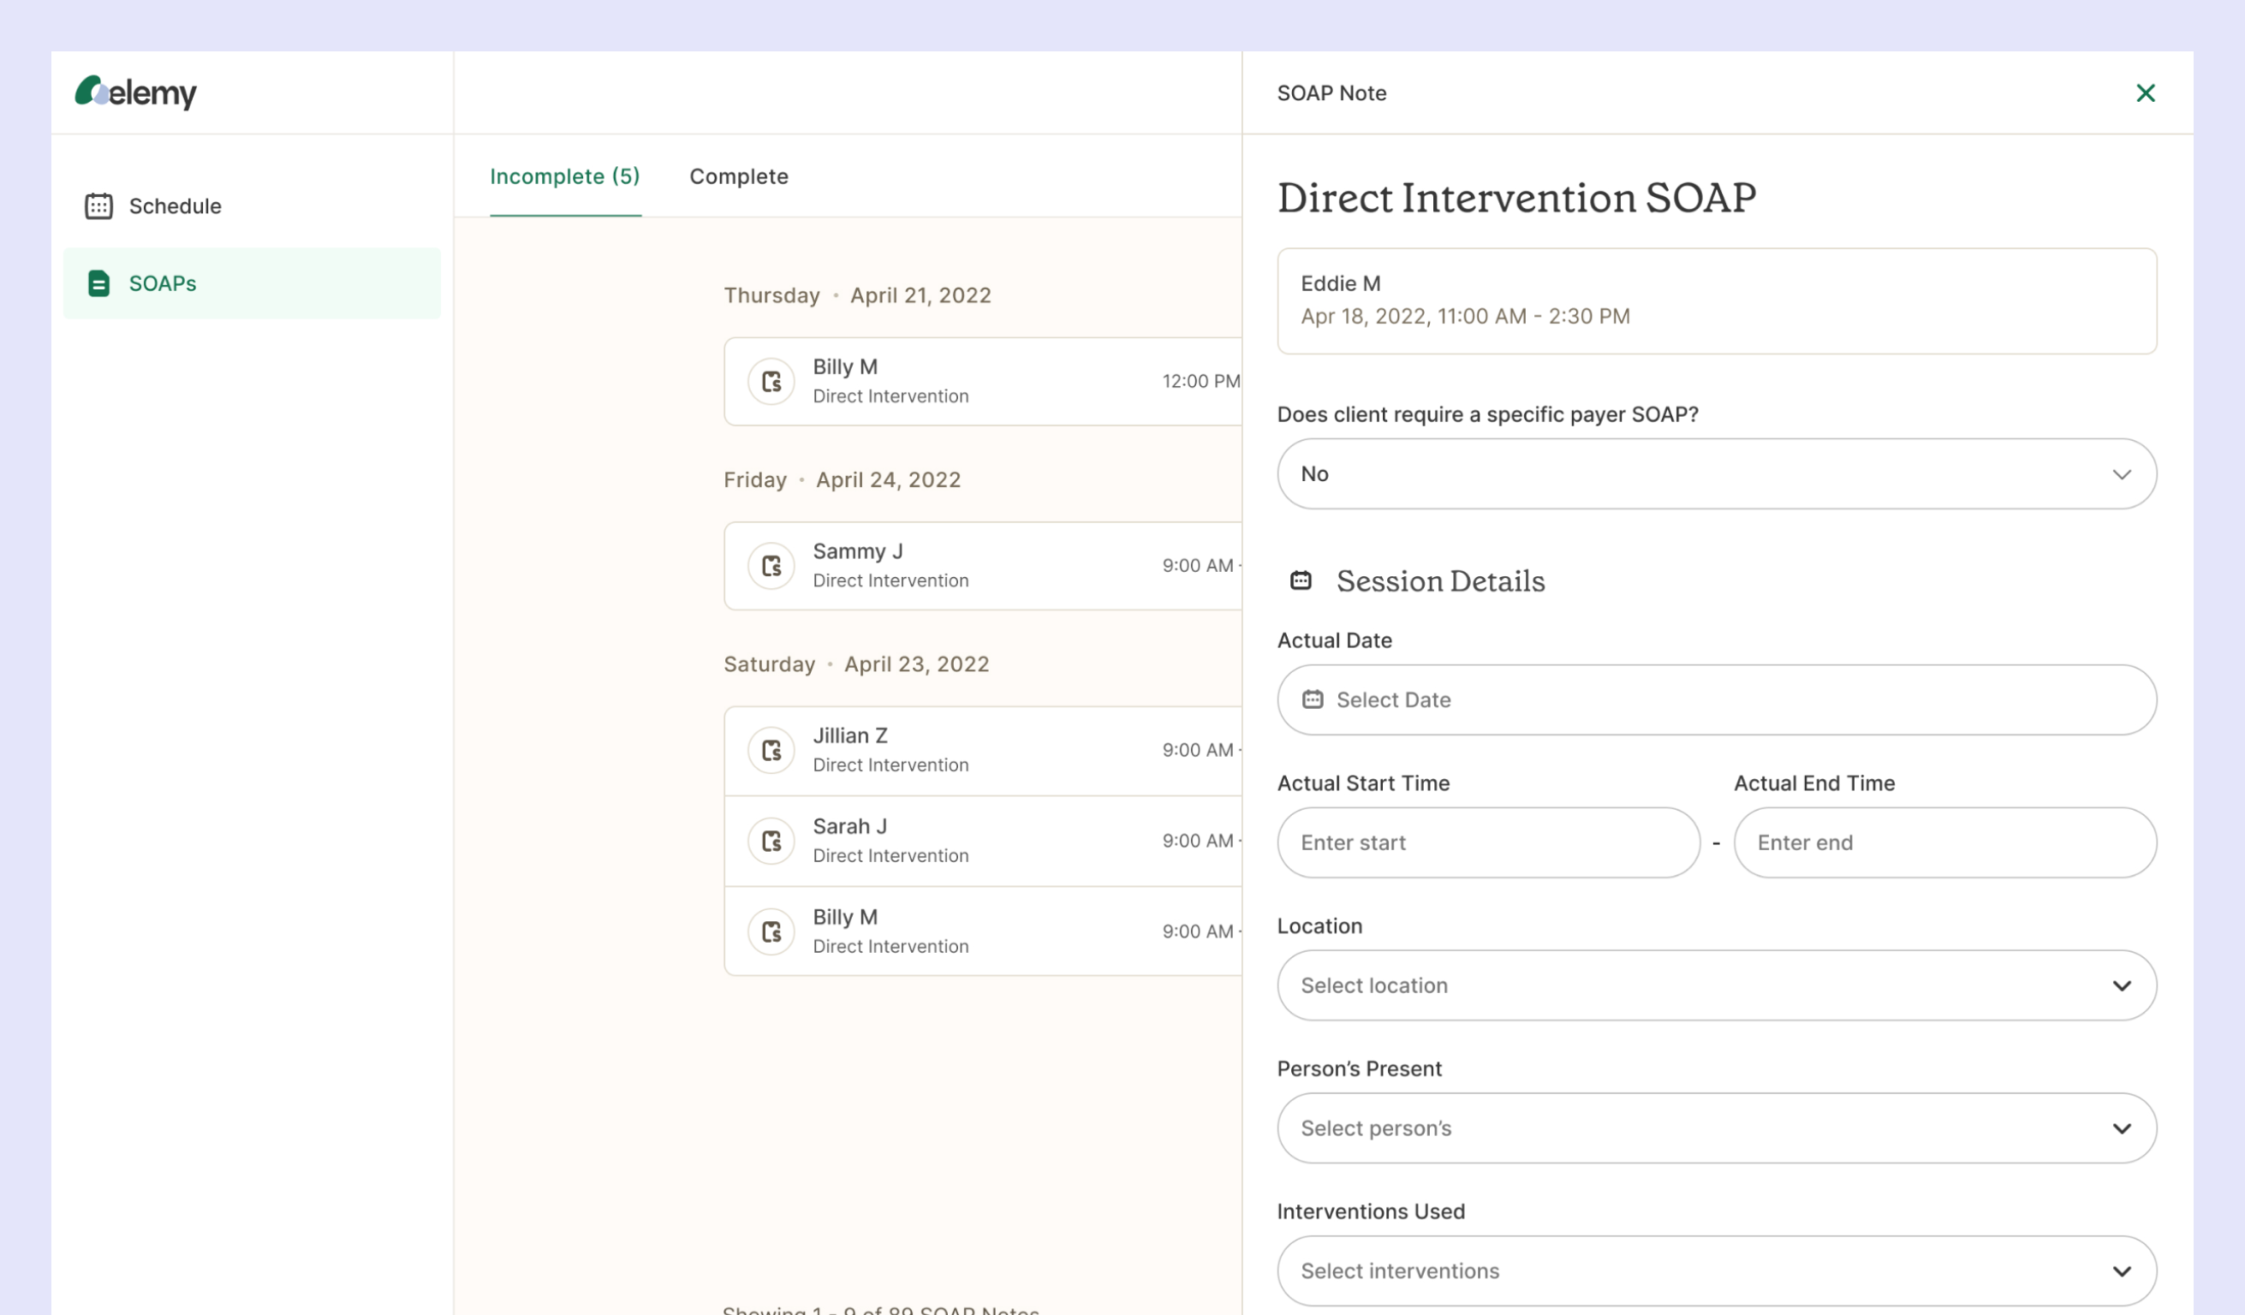Switch to the Complete tab

(x=739, y=176)
